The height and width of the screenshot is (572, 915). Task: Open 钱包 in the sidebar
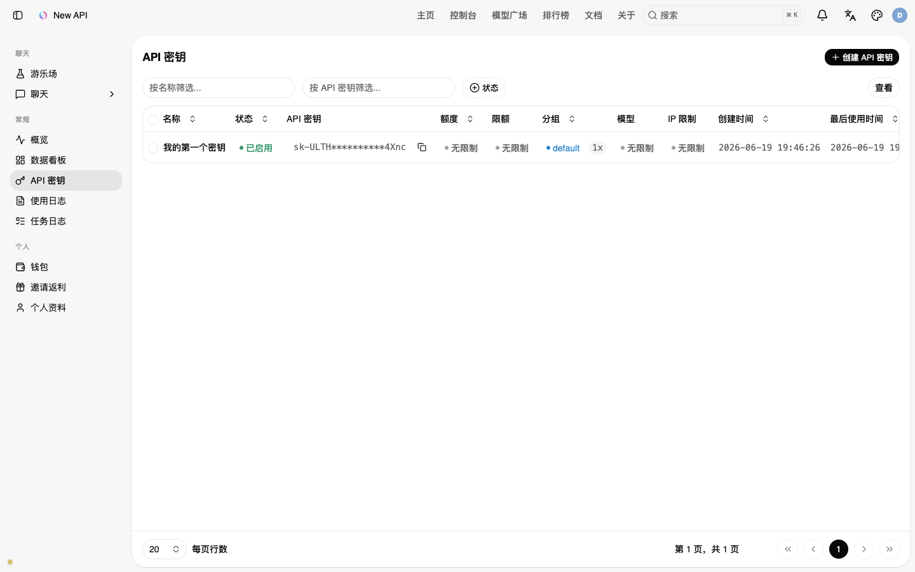pos(66,267)
